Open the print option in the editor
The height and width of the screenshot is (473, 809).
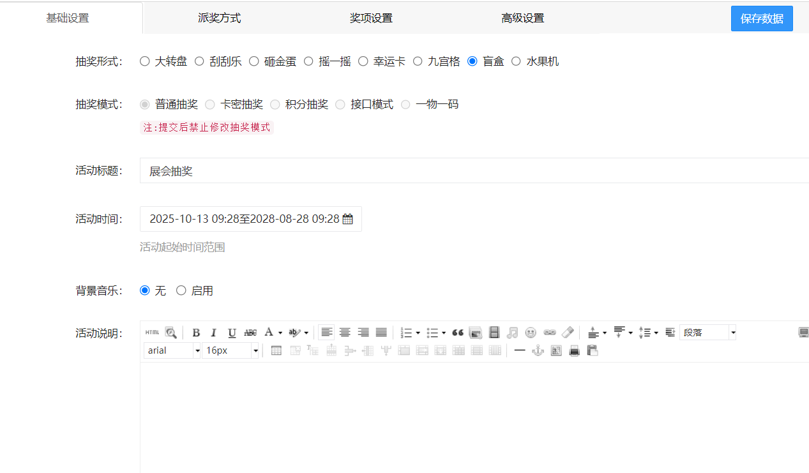[x=574, y=350]
